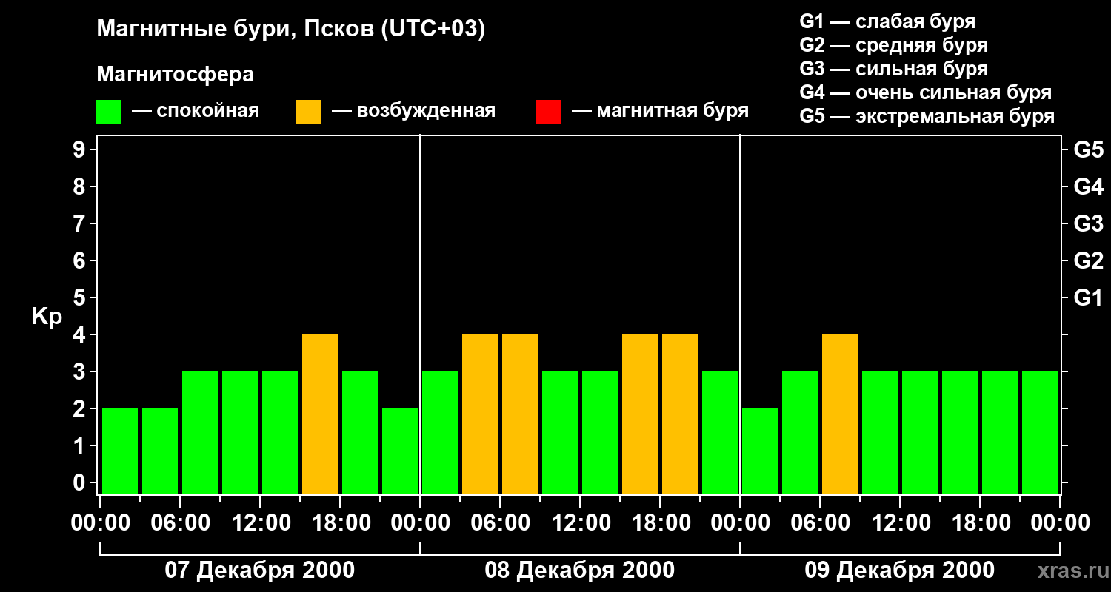Click the '12:00' time label for 07 Декабря

coord(260,523)
